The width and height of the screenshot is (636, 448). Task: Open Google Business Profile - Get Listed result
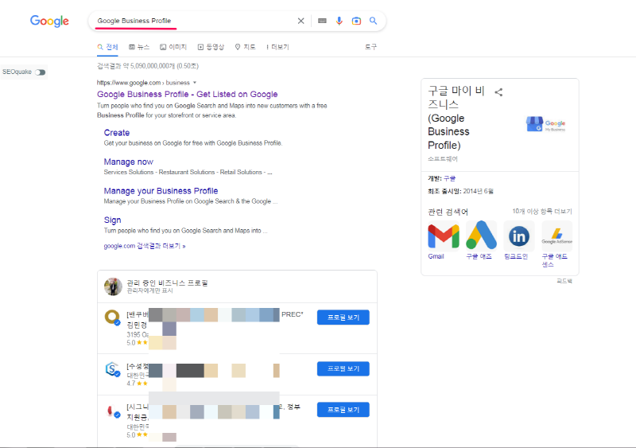(x=188, y=94)
